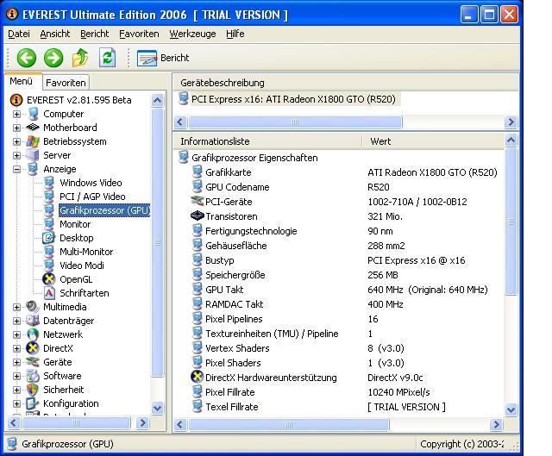The height and width of the screenshot is (456, 552).
Task: Click the Geräte device icon
Action: (x=33, y=362)
